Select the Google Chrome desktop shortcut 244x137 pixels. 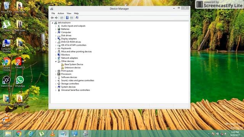pos(6,64)
